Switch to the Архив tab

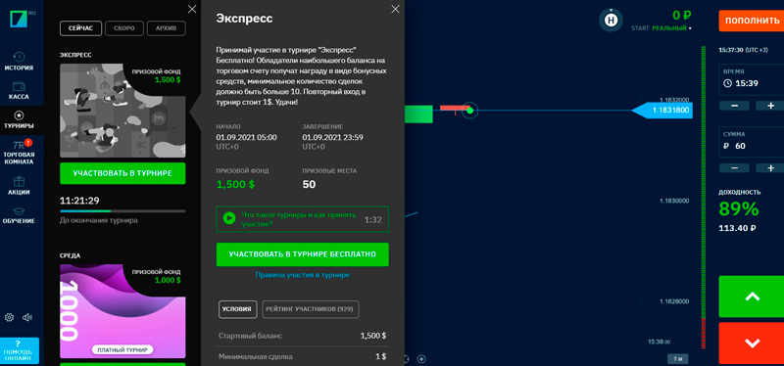(x=166, y=28)
